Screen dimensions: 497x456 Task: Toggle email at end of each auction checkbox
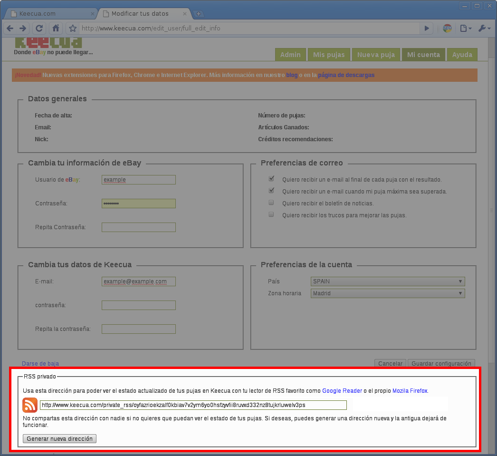pyautogui.click(x=271, y=179)
